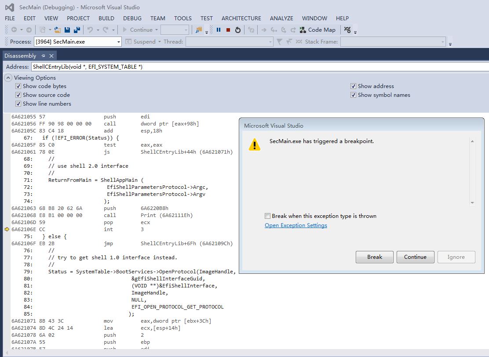Open the FILE menu
The width and height of the screenshot is (489, 357).
coord(10,18)
